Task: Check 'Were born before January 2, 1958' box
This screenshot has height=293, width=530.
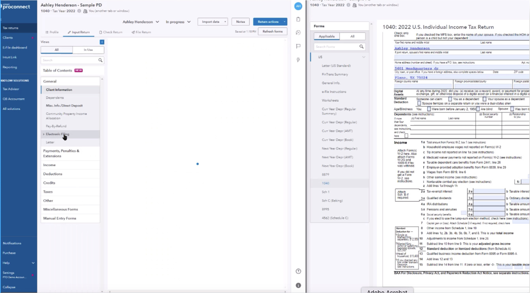Action: click(429, 109)
